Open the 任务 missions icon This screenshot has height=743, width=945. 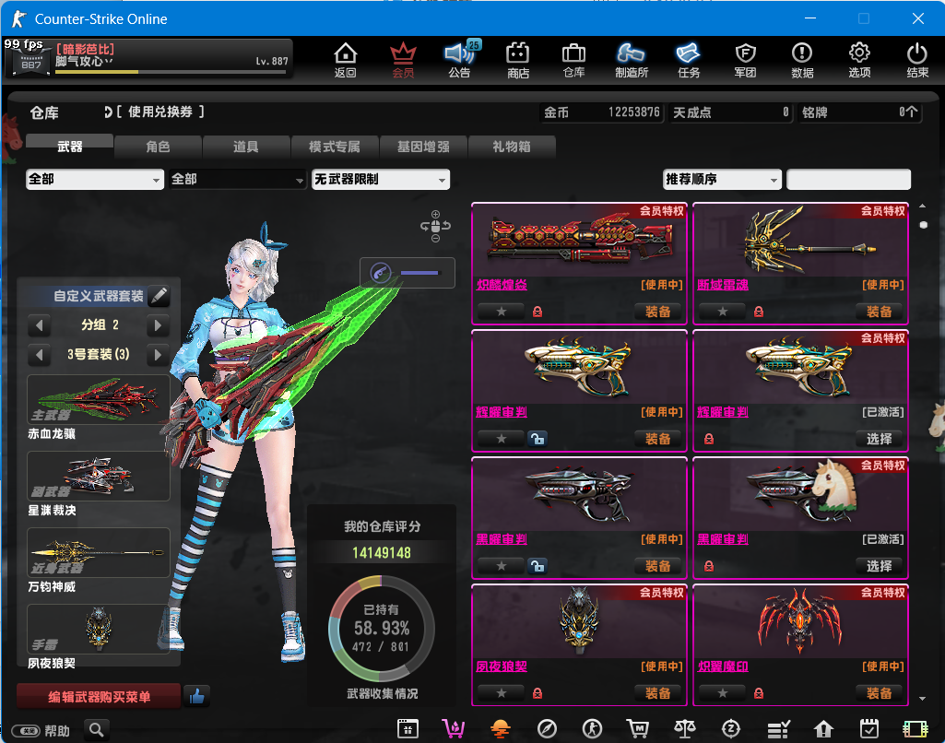click(x=688, y=60)
